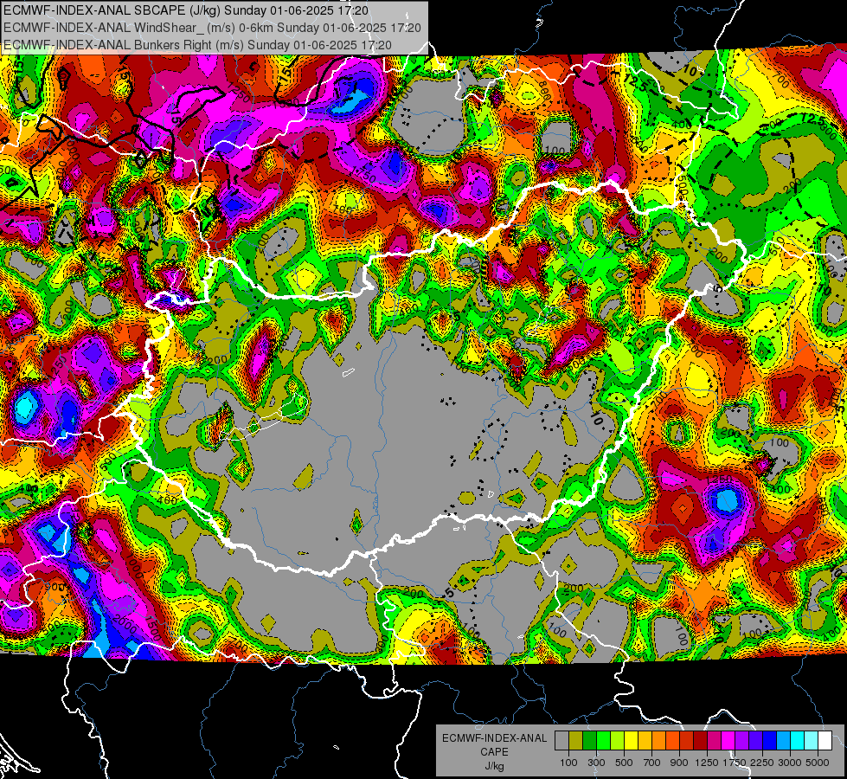Click the word CAPE in the legend
The image size is (847, 779).
[494, 752]
